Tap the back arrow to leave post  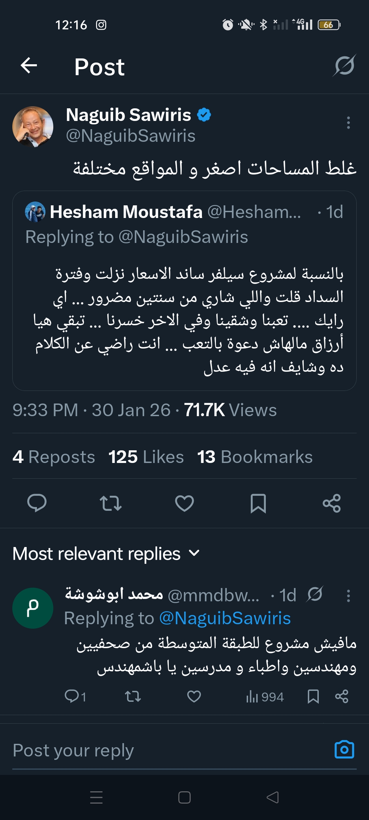point(29,66)
